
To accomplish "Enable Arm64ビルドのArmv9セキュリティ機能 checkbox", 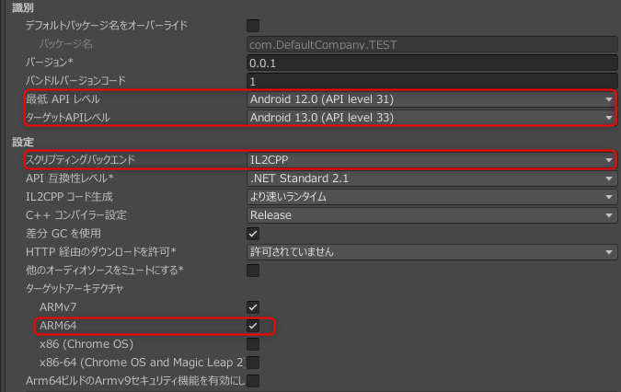I will pos(253,381).
